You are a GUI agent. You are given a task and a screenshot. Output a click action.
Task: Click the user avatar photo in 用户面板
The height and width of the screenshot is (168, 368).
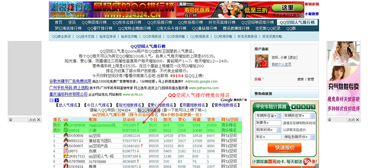262,61
